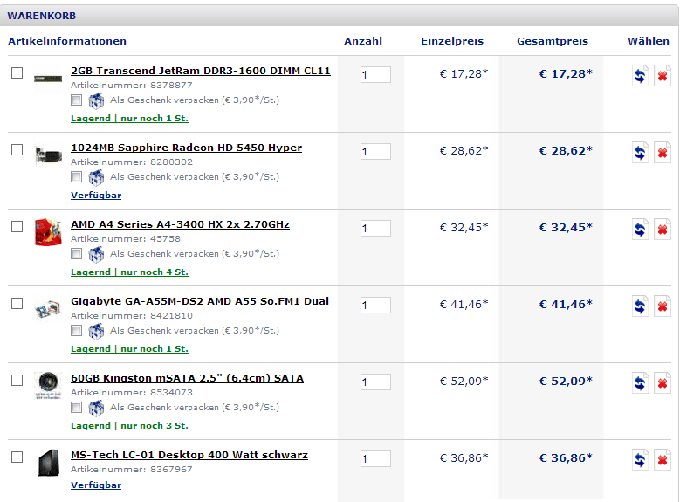Click total price € 52,09 in Kingston row
The width and height of the screenshot is (680, 502).
[566, 381]
